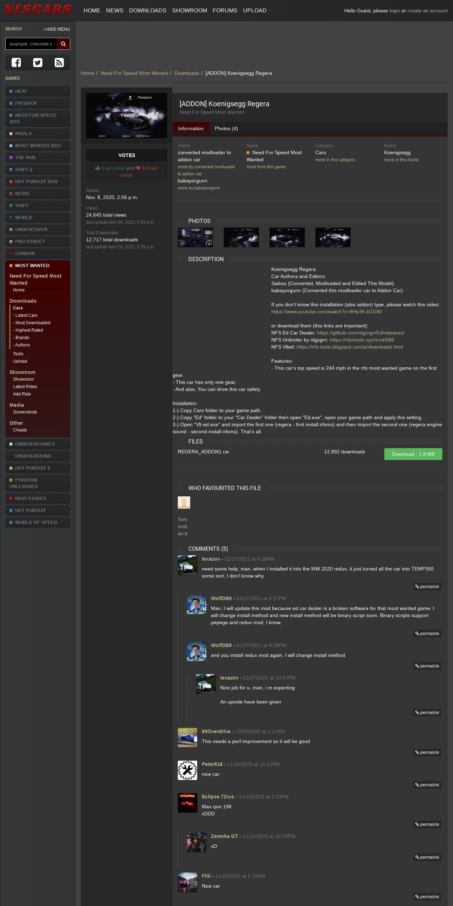Open the Facebook icon in sidebar
Image resolution: width=453 pixels, height=906 pixels.
(x=16, y=63)
